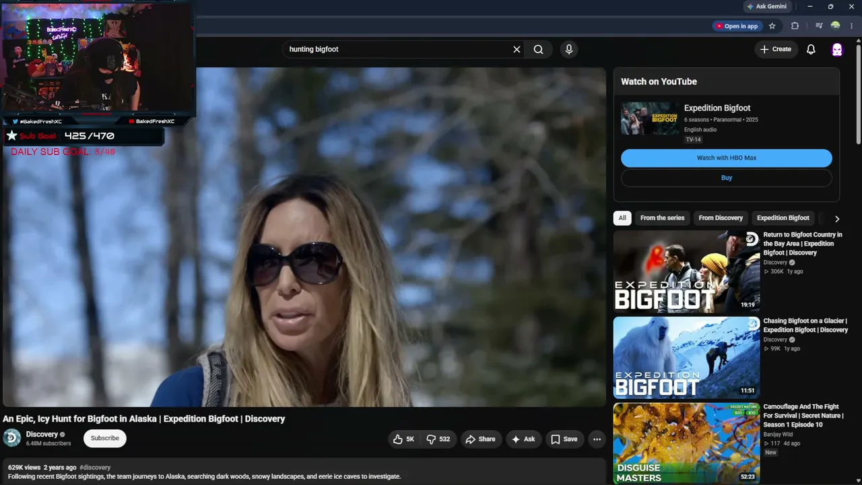This screenshot has height=485, width=862.
Task: Open the notifications bell
Action: [x=811, y=49]
